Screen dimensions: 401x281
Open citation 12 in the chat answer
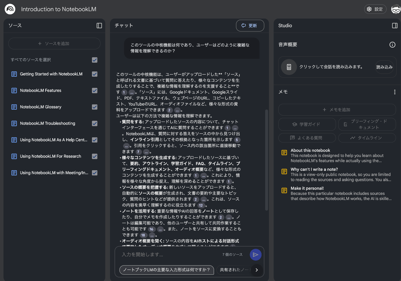(x=201, y=205)
